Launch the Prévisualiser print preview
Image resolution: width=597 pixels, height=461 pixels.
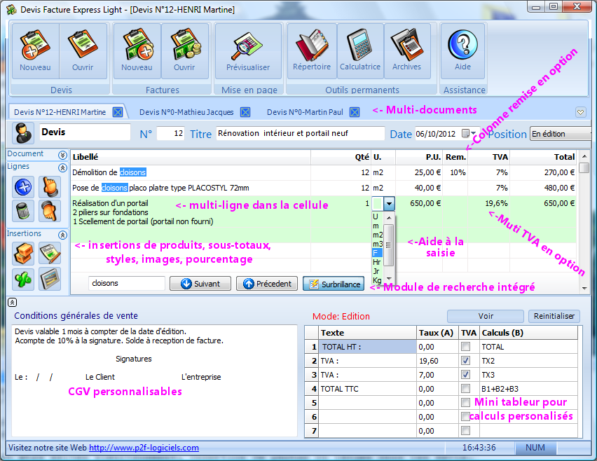click(x=248, y=50)
